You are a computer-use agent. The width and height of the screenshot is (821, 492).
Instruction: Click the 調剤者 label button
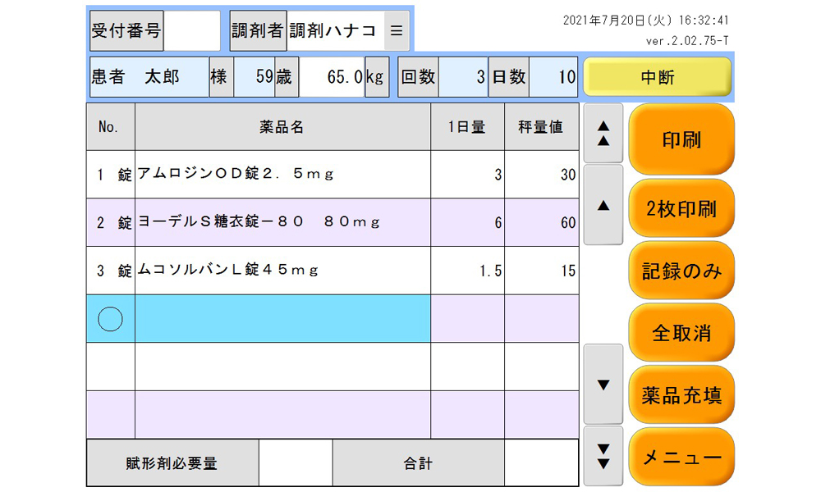tap(258, 31)
